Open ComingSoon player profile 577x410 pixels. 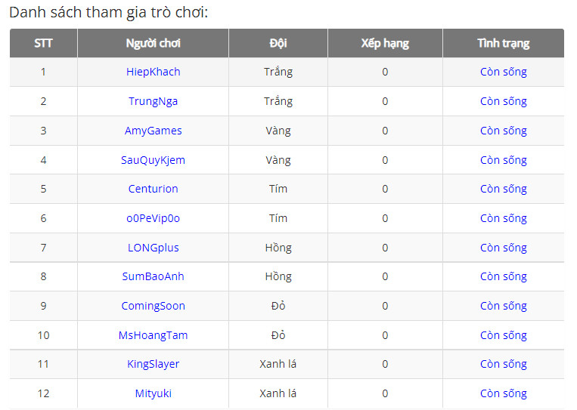coord(153,306)
